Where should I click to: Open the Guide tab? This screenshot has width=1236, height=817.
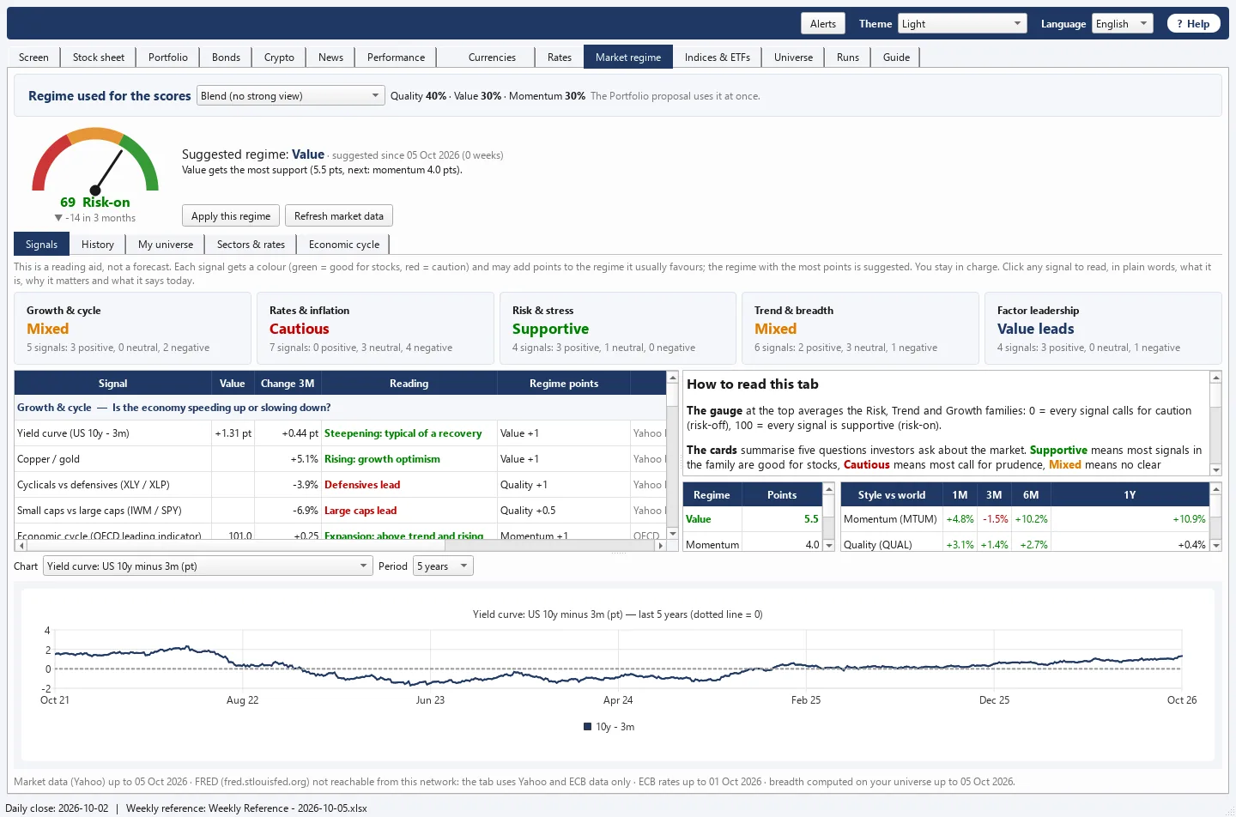click(x=896, y=57)
